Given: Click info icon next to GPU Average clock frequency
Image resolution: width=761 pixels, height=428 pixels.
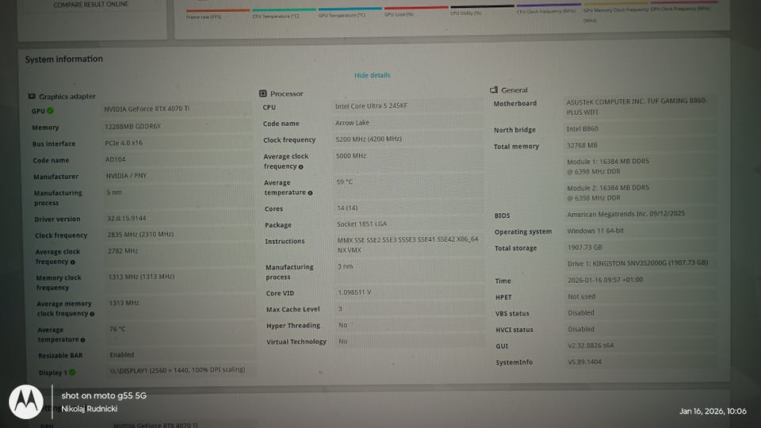Looking at the screenshot, I should 73,262.
